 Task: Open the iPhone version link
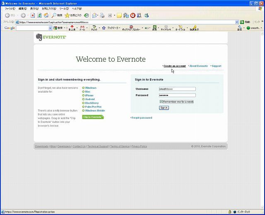point(89,96)
